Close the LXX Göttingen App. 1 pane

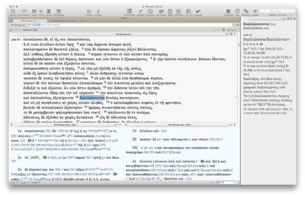tap(12, 125)
